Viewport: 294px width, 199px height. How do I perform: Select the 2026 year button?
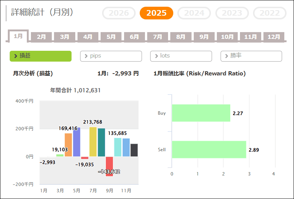(x=119, y=13)
